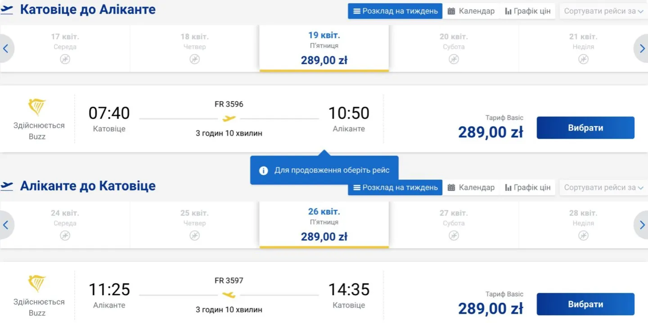Select the 26 квіт. Friday date card
The image size is (648, 323).
tap(324, 225)
